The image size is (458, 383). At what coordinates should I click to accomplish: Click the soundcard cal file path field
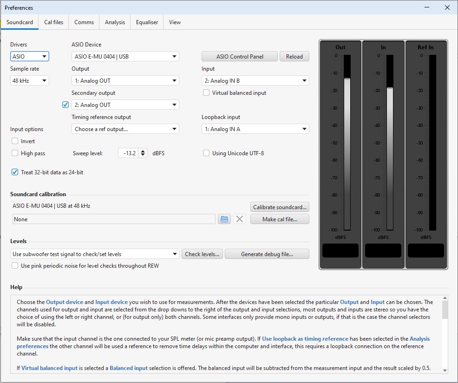coord(114,219)
